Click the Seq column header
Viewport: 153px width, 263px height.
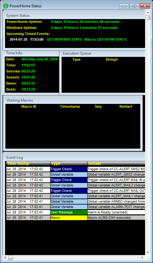click(98, 106)
